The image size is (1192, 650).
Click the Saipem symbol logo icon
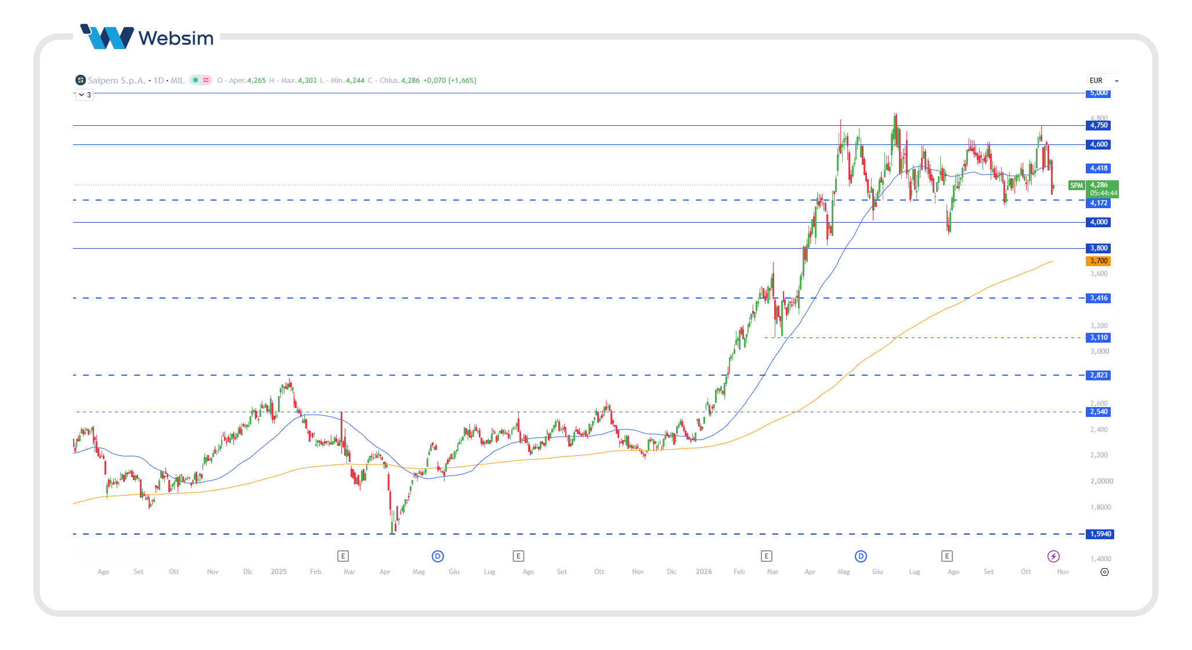[81, 80]
